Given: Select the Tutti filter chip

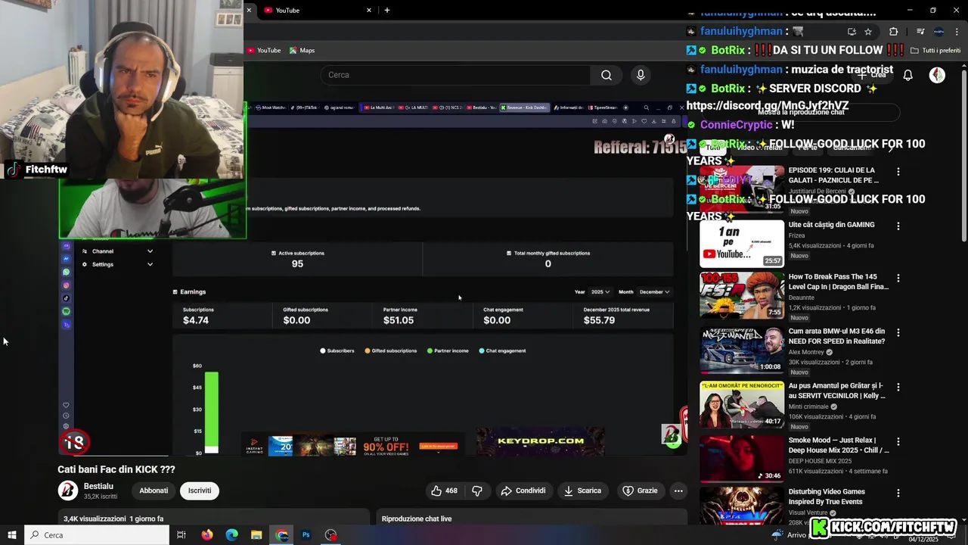Looking at the screenshot, I should (x=712, y=148).
